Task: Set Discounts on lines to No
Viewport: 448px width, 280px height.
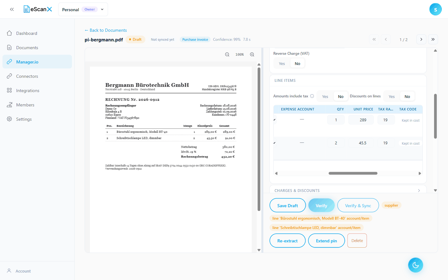Action: pos(407,96)
